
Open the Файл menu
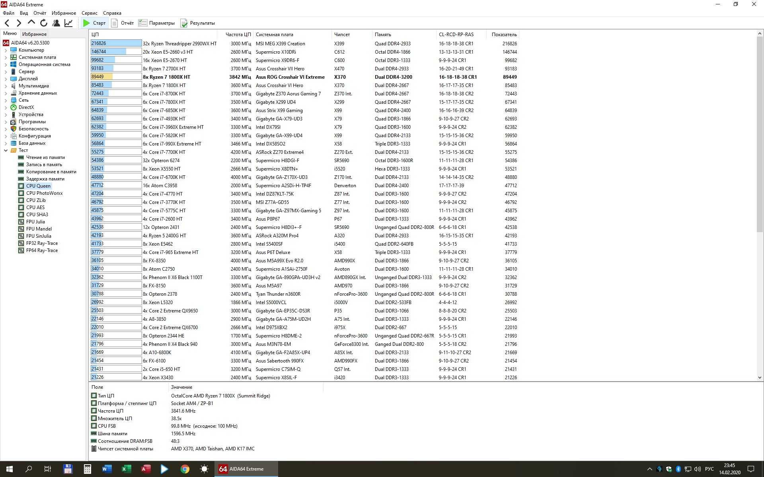point(8,13)
